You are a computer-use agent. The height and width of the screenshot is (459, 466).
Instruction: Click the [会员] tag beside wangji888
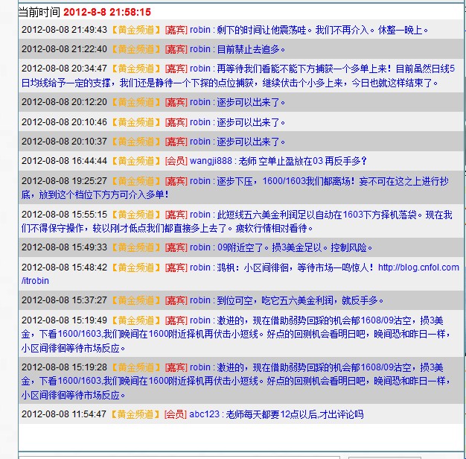(x=176, y=161)
